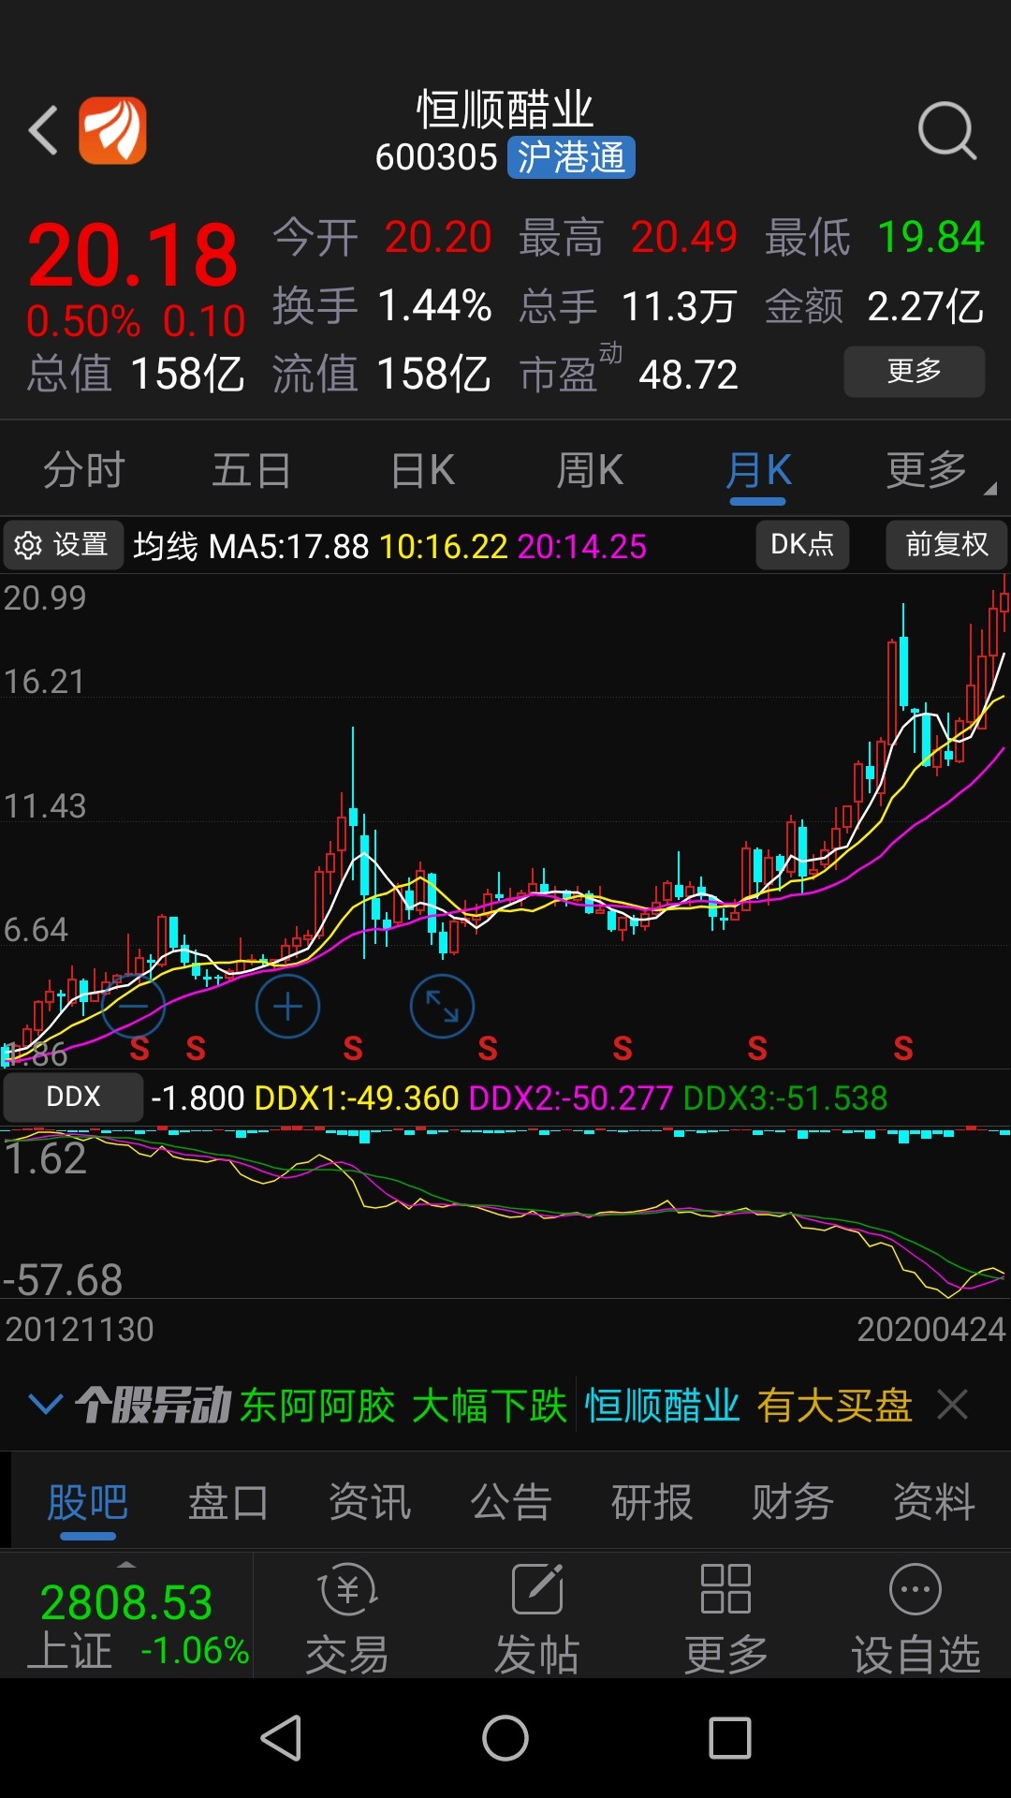1011x1798 pixels.
Task: Open 恒顺醋业 有大买盘 alert
Action: click(x=749, y=1405)
